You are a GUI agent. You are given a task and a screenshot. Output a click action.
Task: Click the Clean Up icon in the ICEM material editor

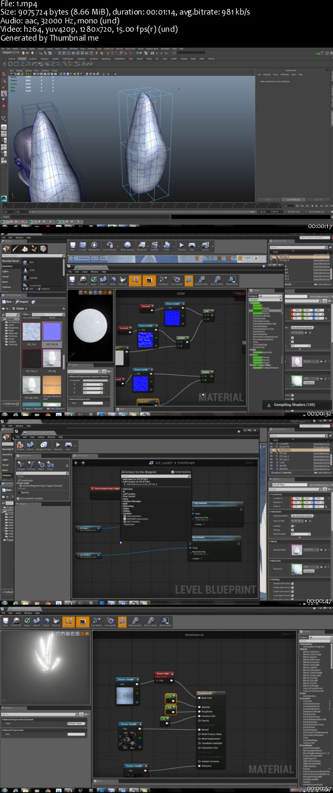[123, 281]
